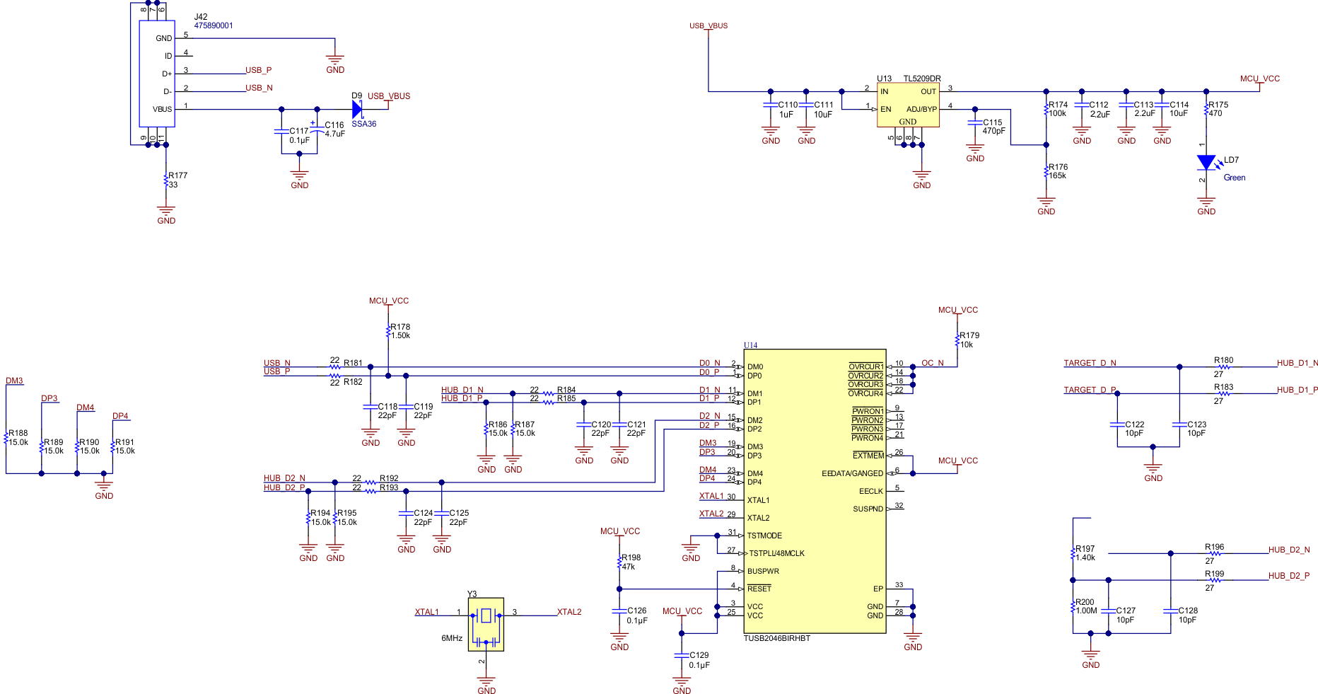
Task: Click the DM3 label above R188
Action: tap(15, 381)
